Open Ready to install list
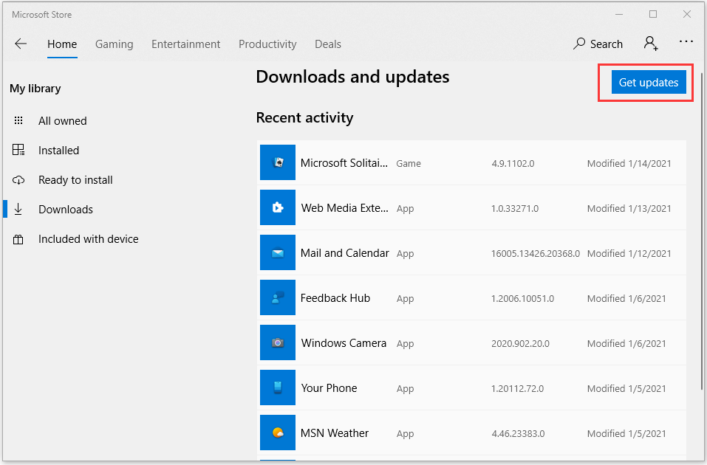 75,180
